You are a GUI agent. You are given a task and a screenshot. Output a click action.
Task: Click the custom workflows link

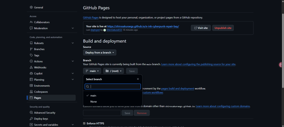pos(153,92)
